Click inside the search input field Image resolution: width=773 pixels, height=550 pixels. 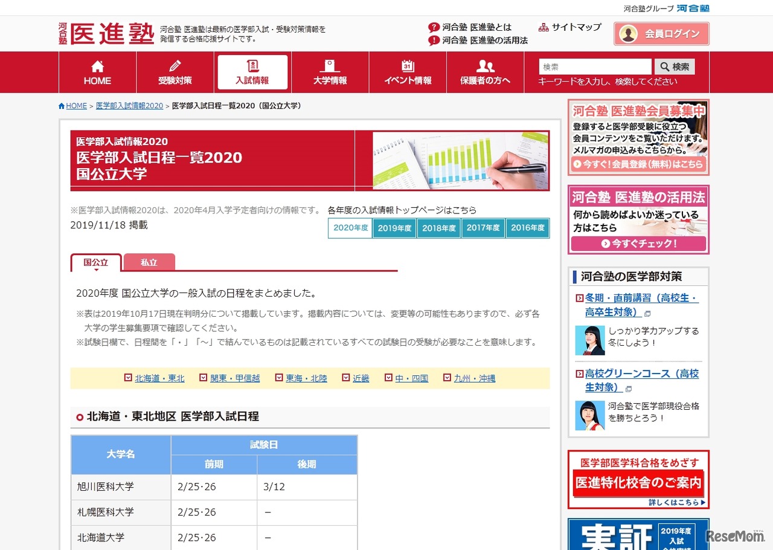click(595, 66)
